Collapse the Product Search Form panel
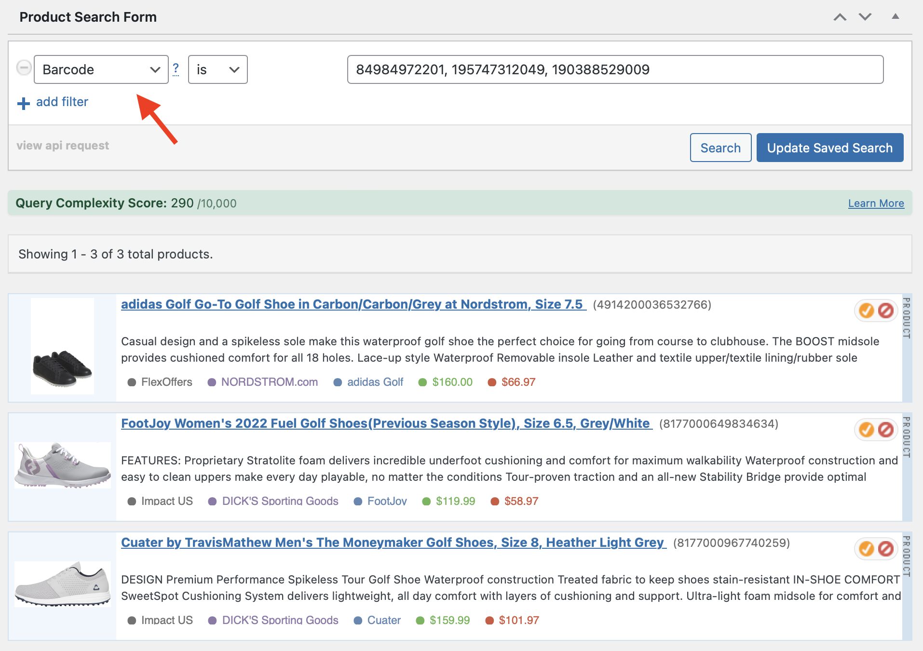Image resolution: width=923 pixels, height=651 pixels. pos(896,16)
